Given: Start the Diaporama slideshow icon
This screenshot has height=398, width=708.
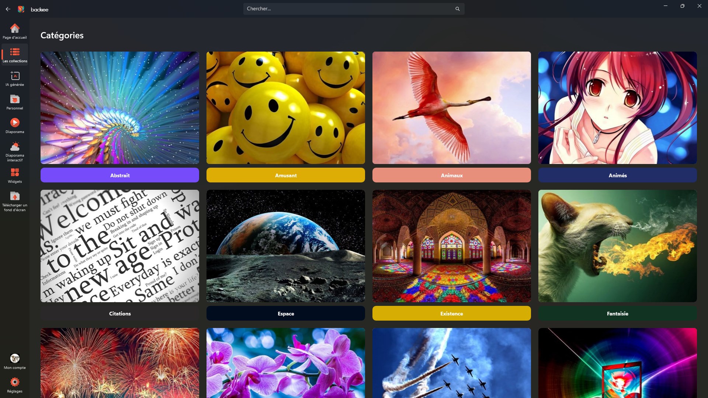Looking at the screenshot, I should [x=15, y=123].
